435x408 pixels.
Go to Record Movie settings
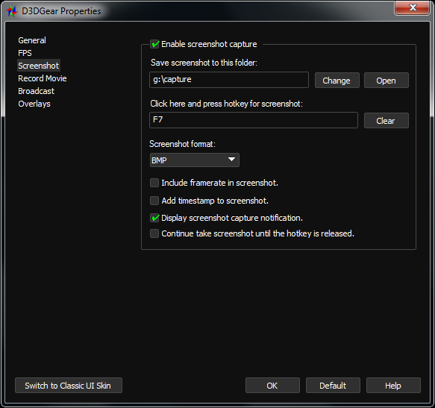43,78
